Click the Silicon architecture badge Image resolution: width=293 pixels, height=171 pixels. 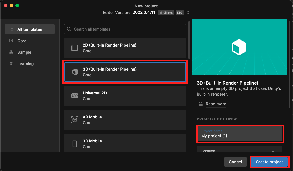pos(166,12)
